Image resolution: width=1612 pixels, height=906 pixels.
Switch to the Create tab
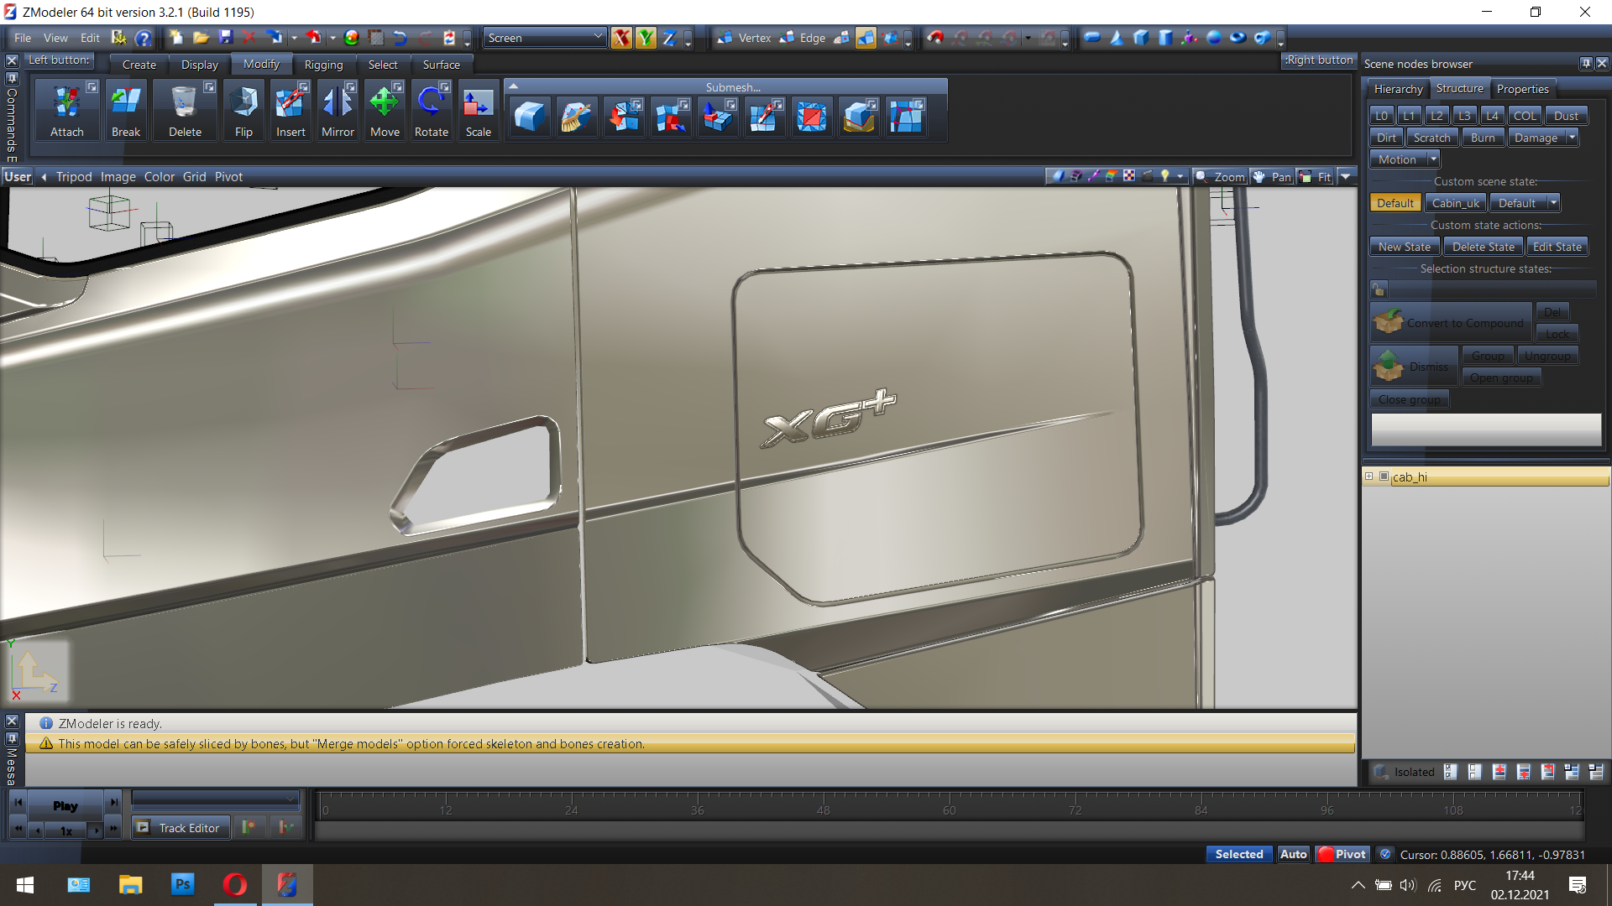[x=139, y=65]
